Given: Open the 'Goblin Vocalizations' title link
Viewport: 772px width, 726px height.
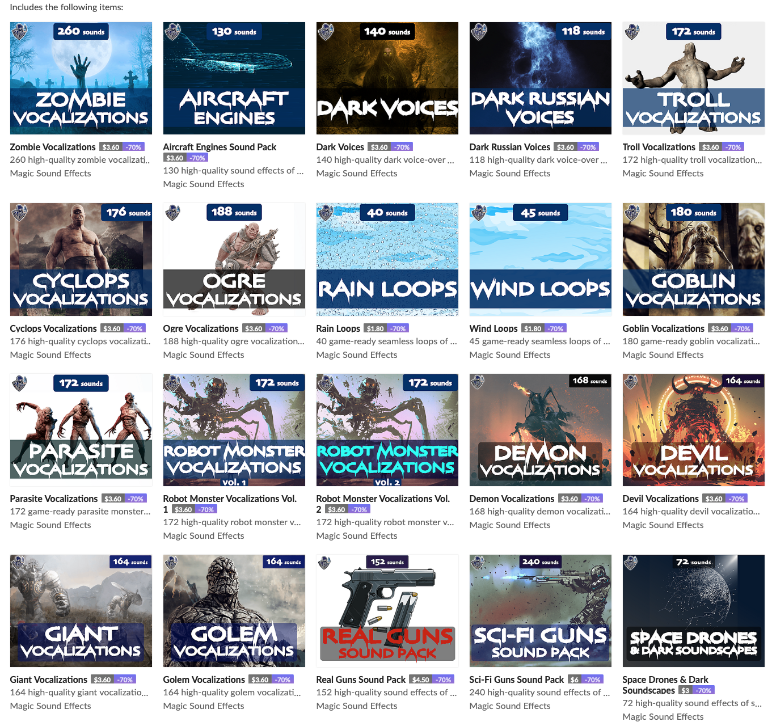Looking at the screenshot, I should (664, 328).
